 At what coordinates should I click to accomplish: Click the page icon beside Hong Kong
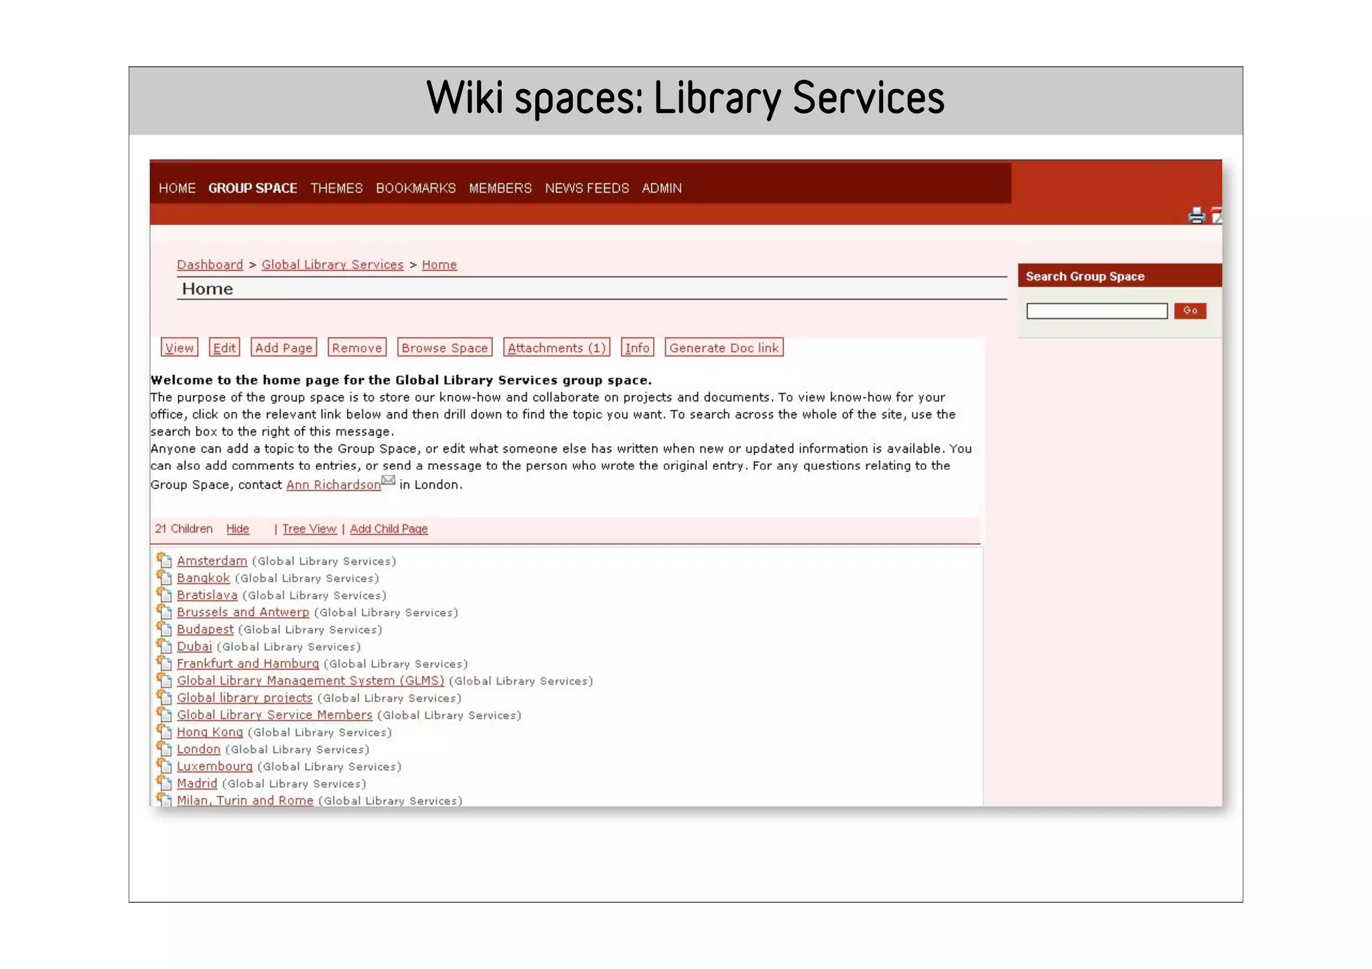click(164, 731)
